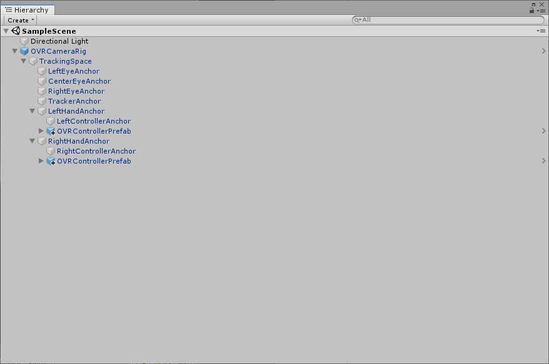Select OVRControllerPrefab text under LeftHandAnchor
The height and width of the screenshot is (364, 549).
pos(94,131)
